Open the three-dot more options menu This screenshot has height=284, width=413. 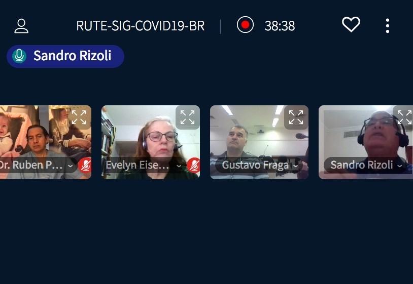coord(388,26)
